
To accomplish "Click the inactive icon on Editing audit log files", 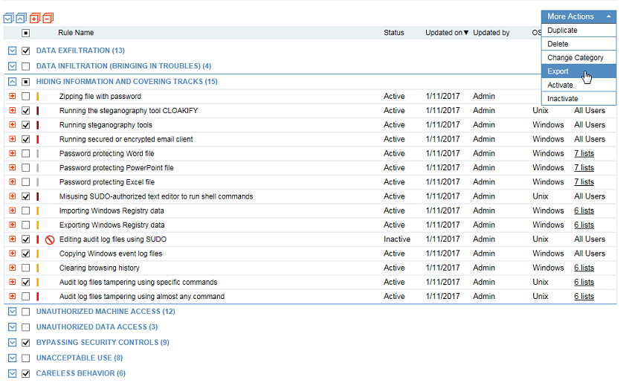I will pyautogui.click(x=50, y=239).
